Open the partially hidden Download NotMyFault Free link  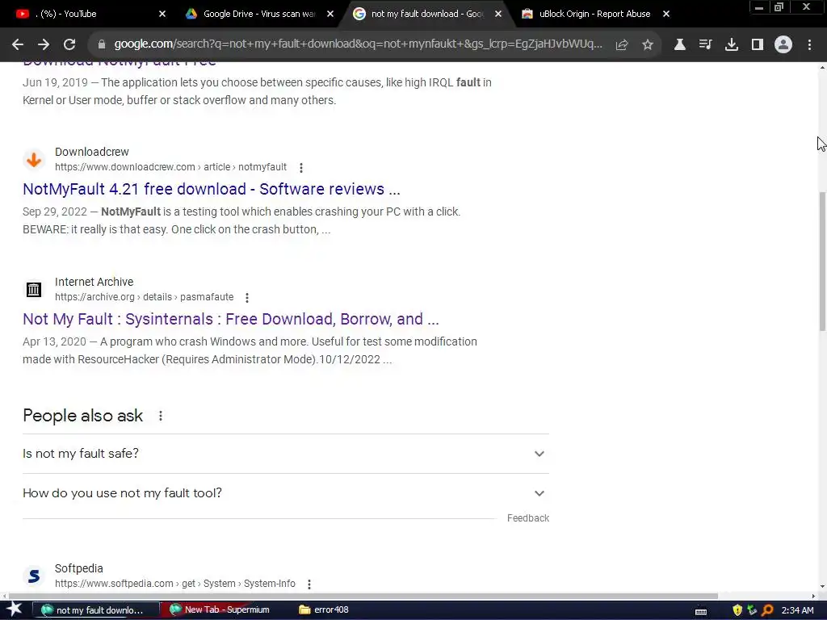click(x=120, y=64)
